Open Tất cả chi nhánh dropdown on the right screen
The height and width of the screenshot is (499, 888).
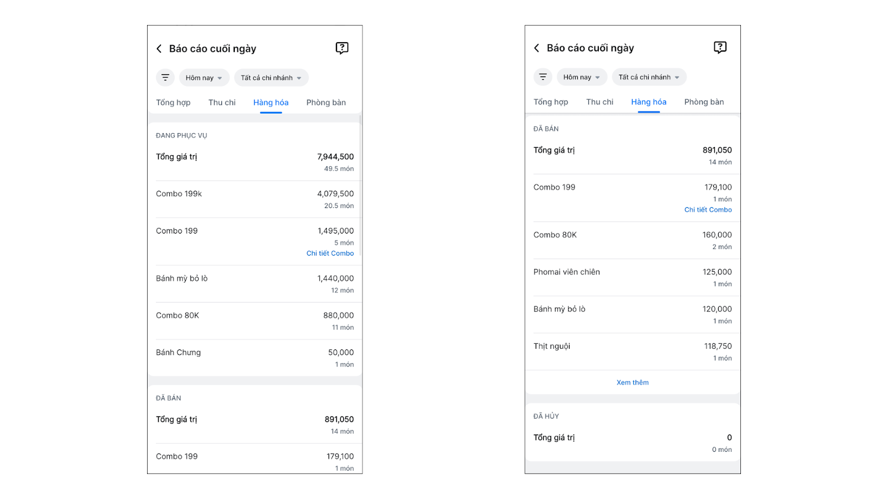649,78
